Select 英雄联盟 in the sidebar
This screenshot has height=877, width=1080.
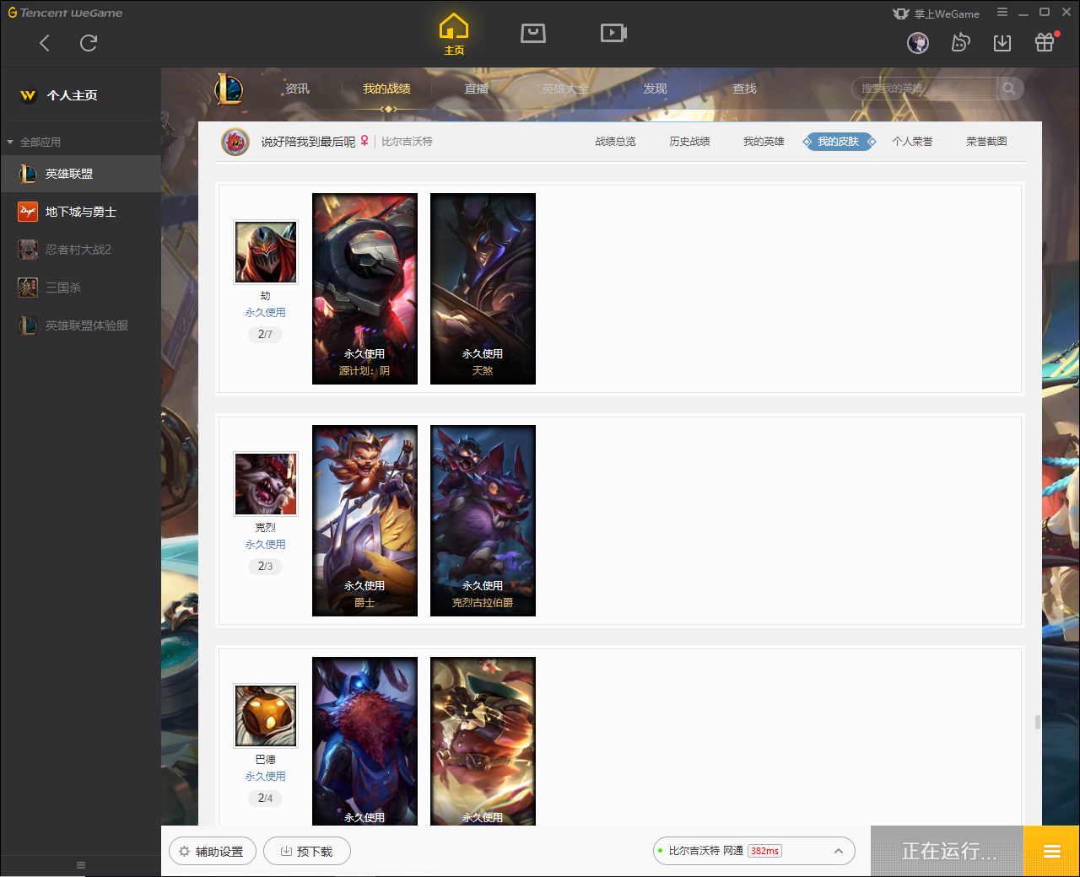pyautogui.click(x=81, y=174)
